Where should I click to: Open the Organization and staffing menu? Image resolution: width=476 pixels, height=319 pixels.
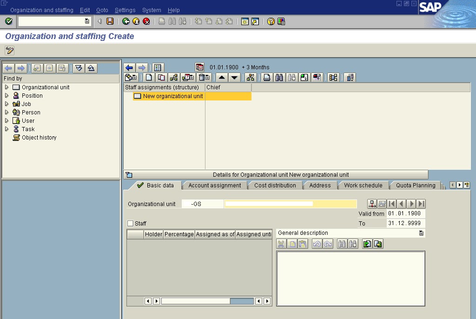point(41,10)
